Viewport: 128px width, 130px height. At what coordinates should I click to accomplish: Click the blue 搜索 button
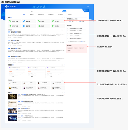65,11
